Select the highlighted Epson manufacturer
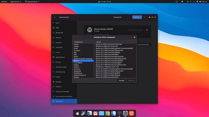The width and height of the screenshot is (209, 117). [x=83, y=61]
